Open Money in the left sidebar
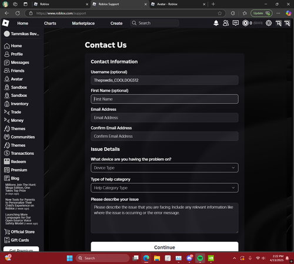 [14, 120]
